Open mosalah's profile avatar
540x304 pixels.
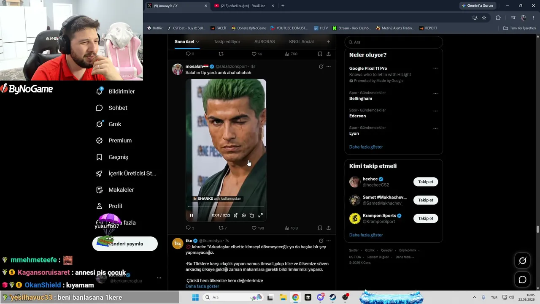[178, 69]
